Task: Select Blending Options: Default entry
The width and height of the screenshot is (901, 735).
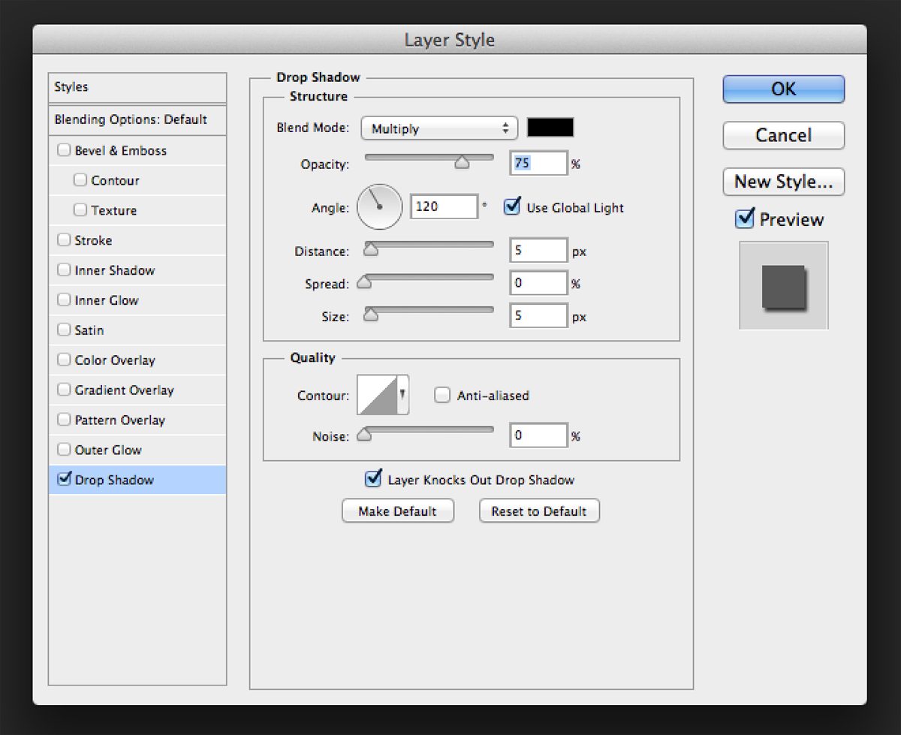Action: [x=137, y=119]
